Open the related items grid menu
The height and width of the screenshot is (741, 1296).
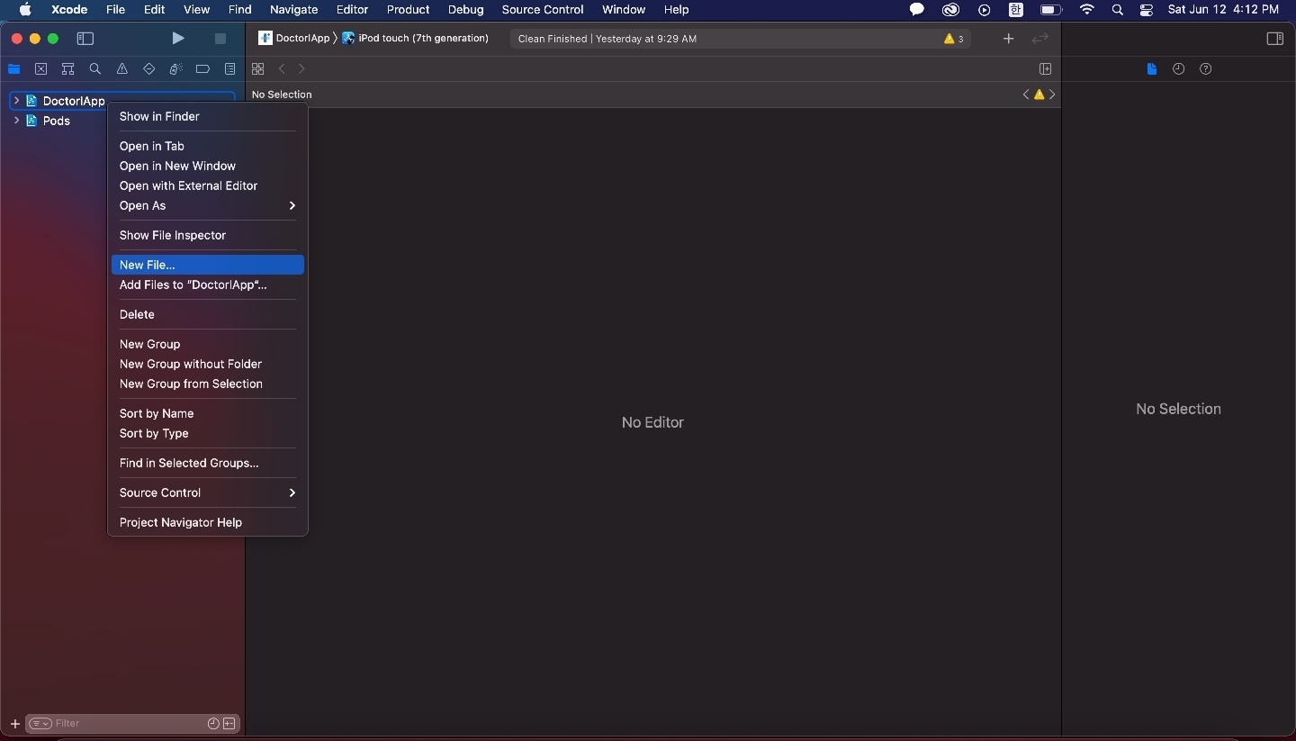(258, 69)
